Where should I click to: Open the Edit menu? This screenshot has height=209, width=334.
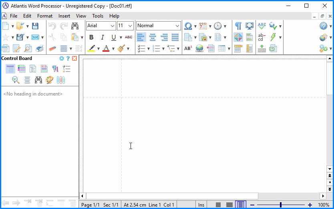[27, 16]
